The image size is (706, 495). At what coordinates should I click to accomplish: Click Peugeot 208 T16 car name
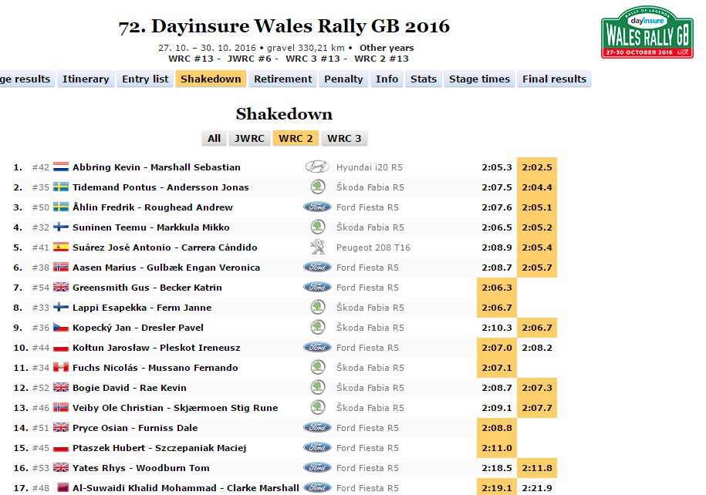[x=373, y=247]
